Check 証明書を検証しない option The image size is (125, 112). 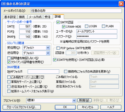coord(9,58)
